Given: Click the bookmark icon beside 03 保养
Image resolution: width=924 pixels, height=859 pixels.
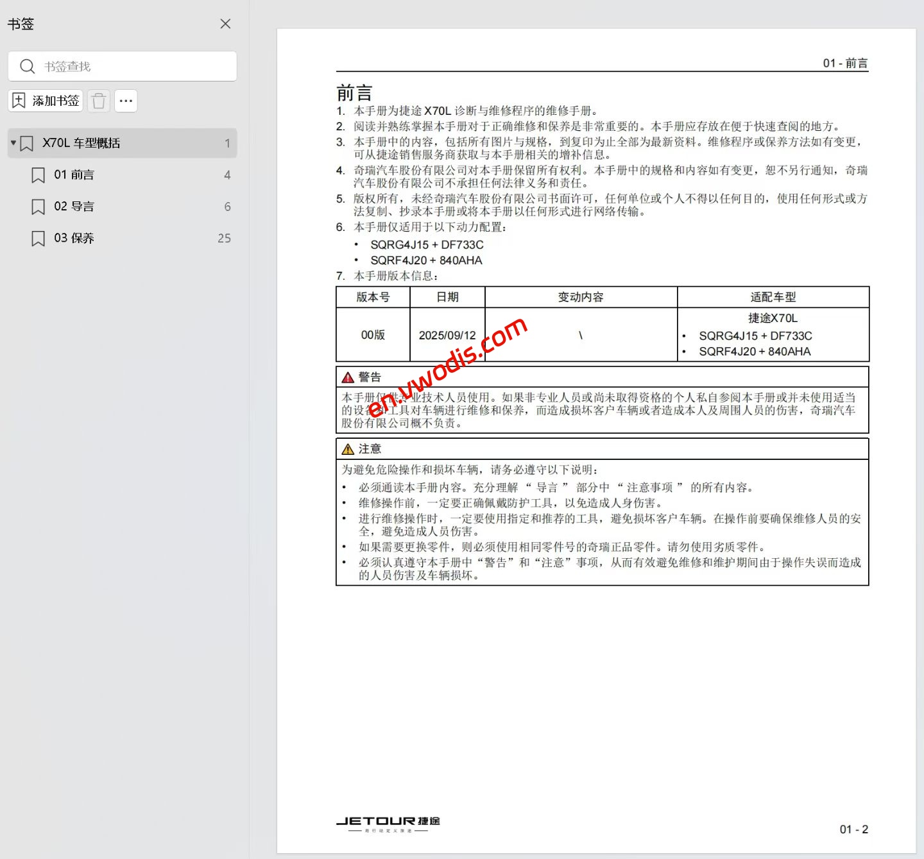Looking at the screenshot, I should point(37,238).
